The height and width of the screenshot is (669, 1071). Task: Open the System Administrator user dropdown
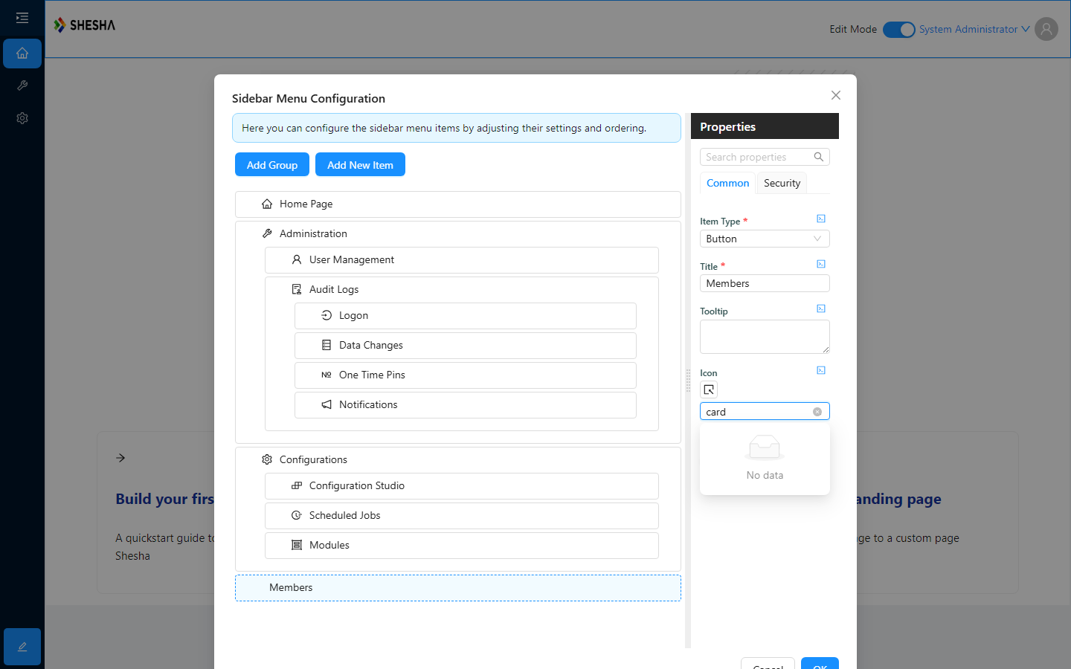[x=974, y=29]
